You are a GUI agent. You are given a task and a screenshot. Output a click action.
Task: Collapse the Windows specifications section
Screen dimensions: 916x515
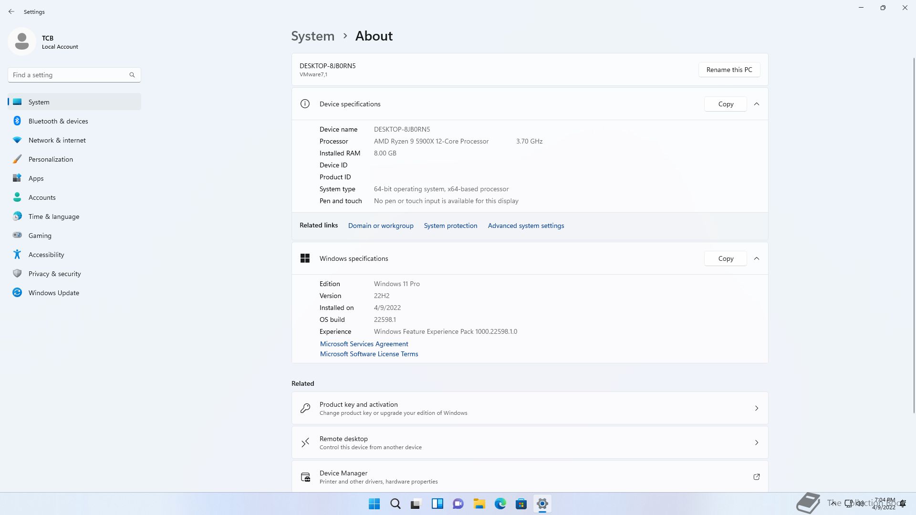click(757, 258)
